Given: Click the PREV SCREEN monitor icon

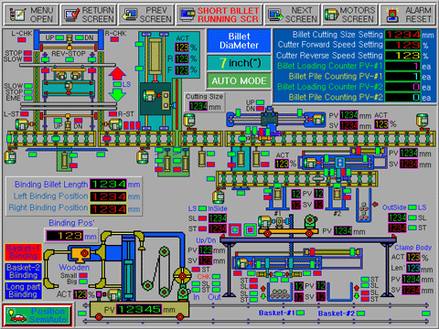Looking at the screenshot, I should coord(129,15).
